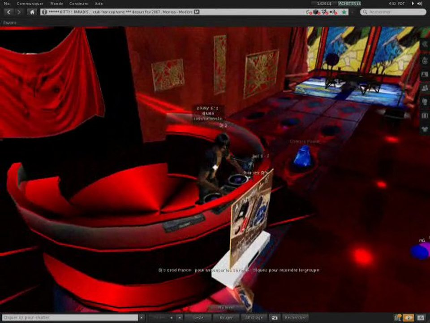
Task: Open the Monde menu
Action: point(56,4)
